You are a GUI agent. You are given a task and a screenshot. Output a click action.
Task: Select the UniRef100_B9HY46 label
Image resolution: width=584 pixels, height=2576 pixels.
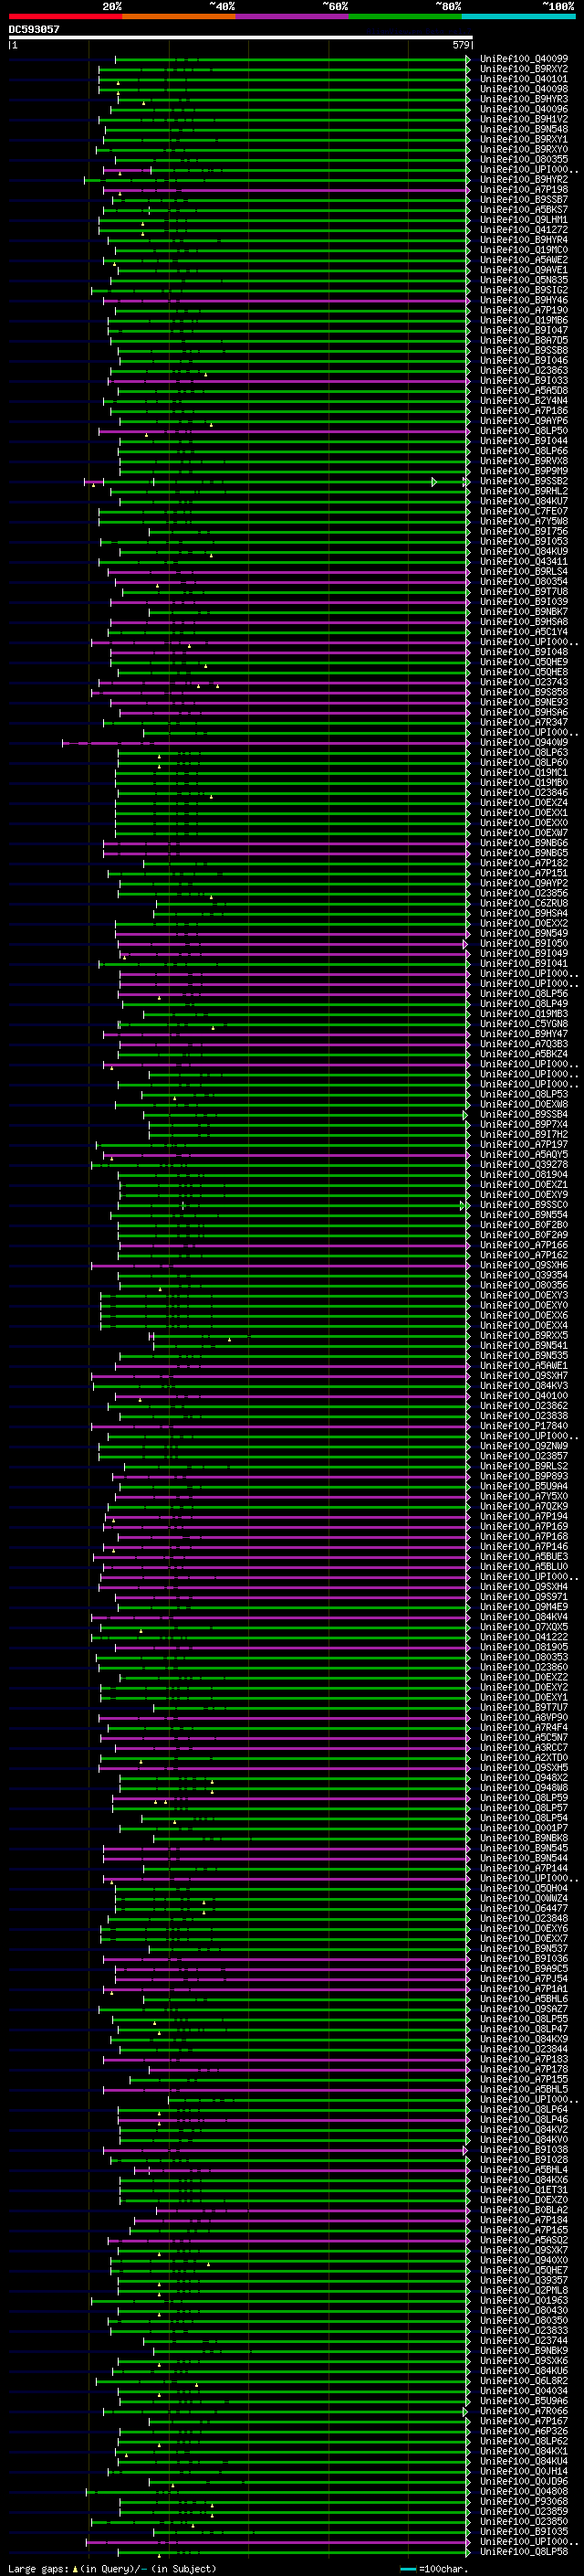pos(524,300)
